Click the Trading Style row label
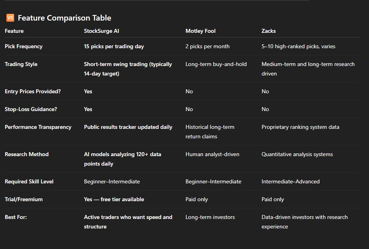Viewport: 369px width, 249px height. (21, 64)
